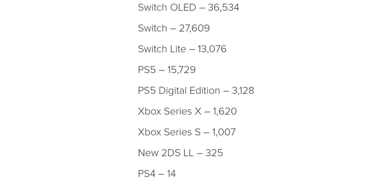Viewport: 385px width, 183px height.
Task: Click the 13,076 sales figure
Action: [x=212, y=49]
